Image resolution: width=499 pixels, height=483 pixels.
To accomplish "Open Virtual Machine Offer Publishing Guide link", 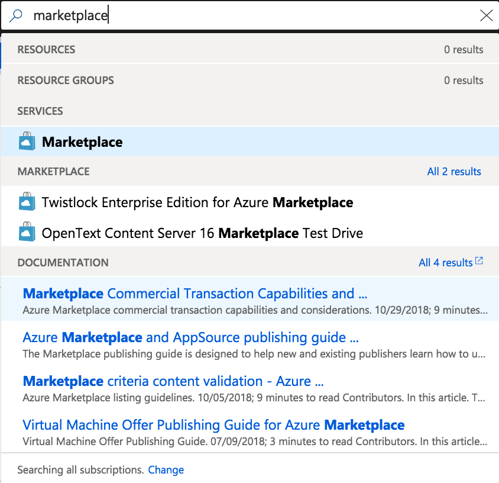I will (x=213, y=425).
